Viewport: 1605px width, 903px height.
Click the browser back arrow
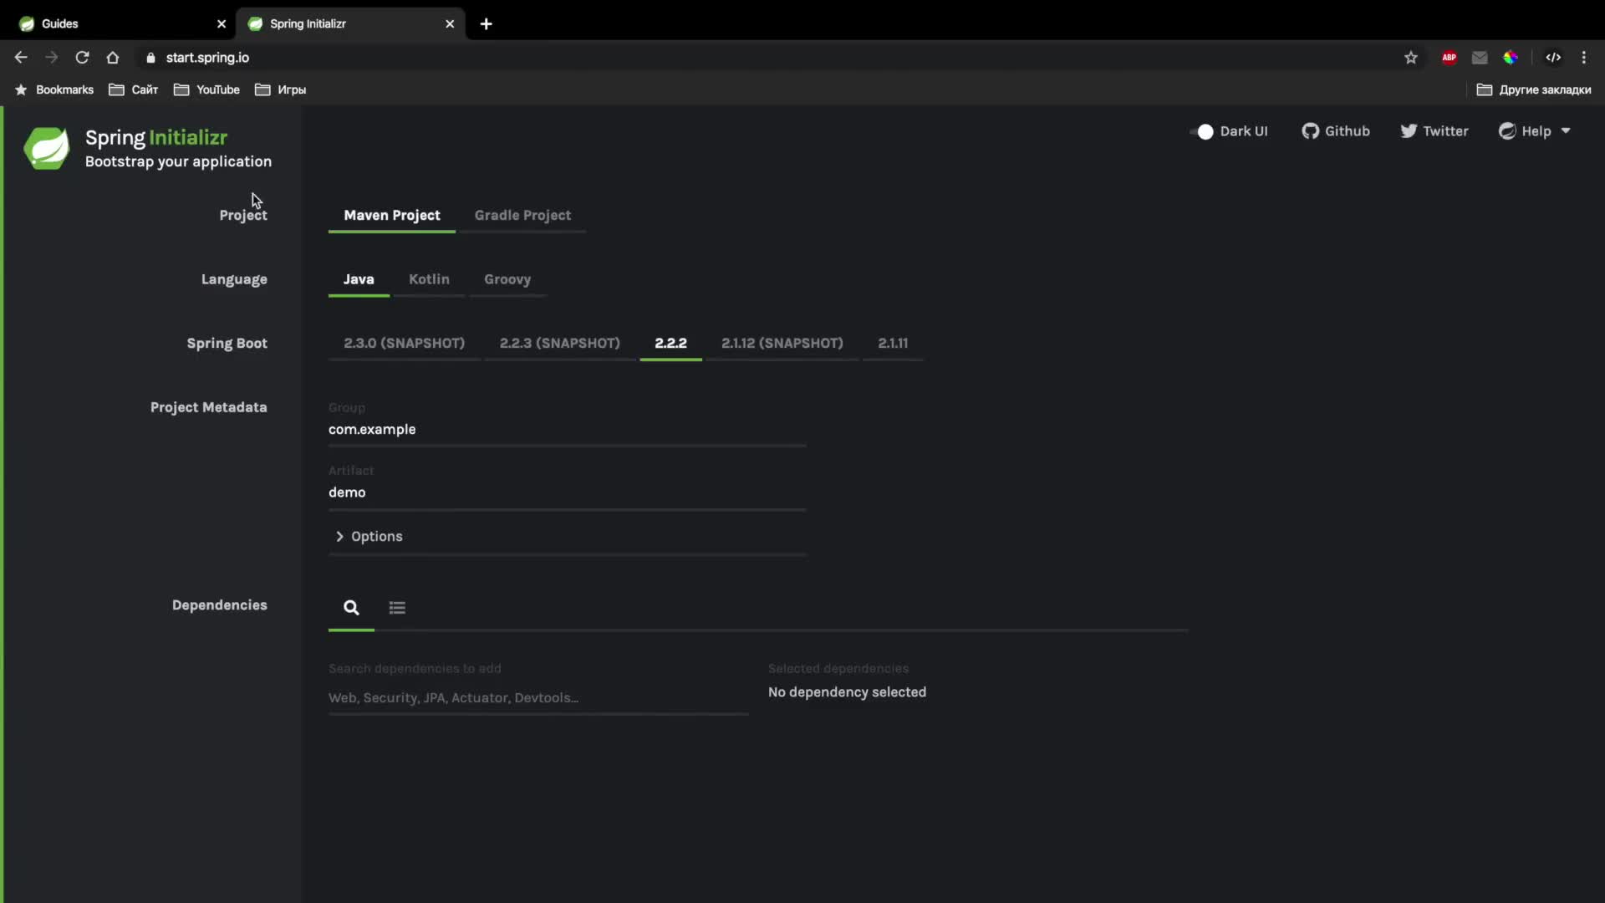pos(21,58)
